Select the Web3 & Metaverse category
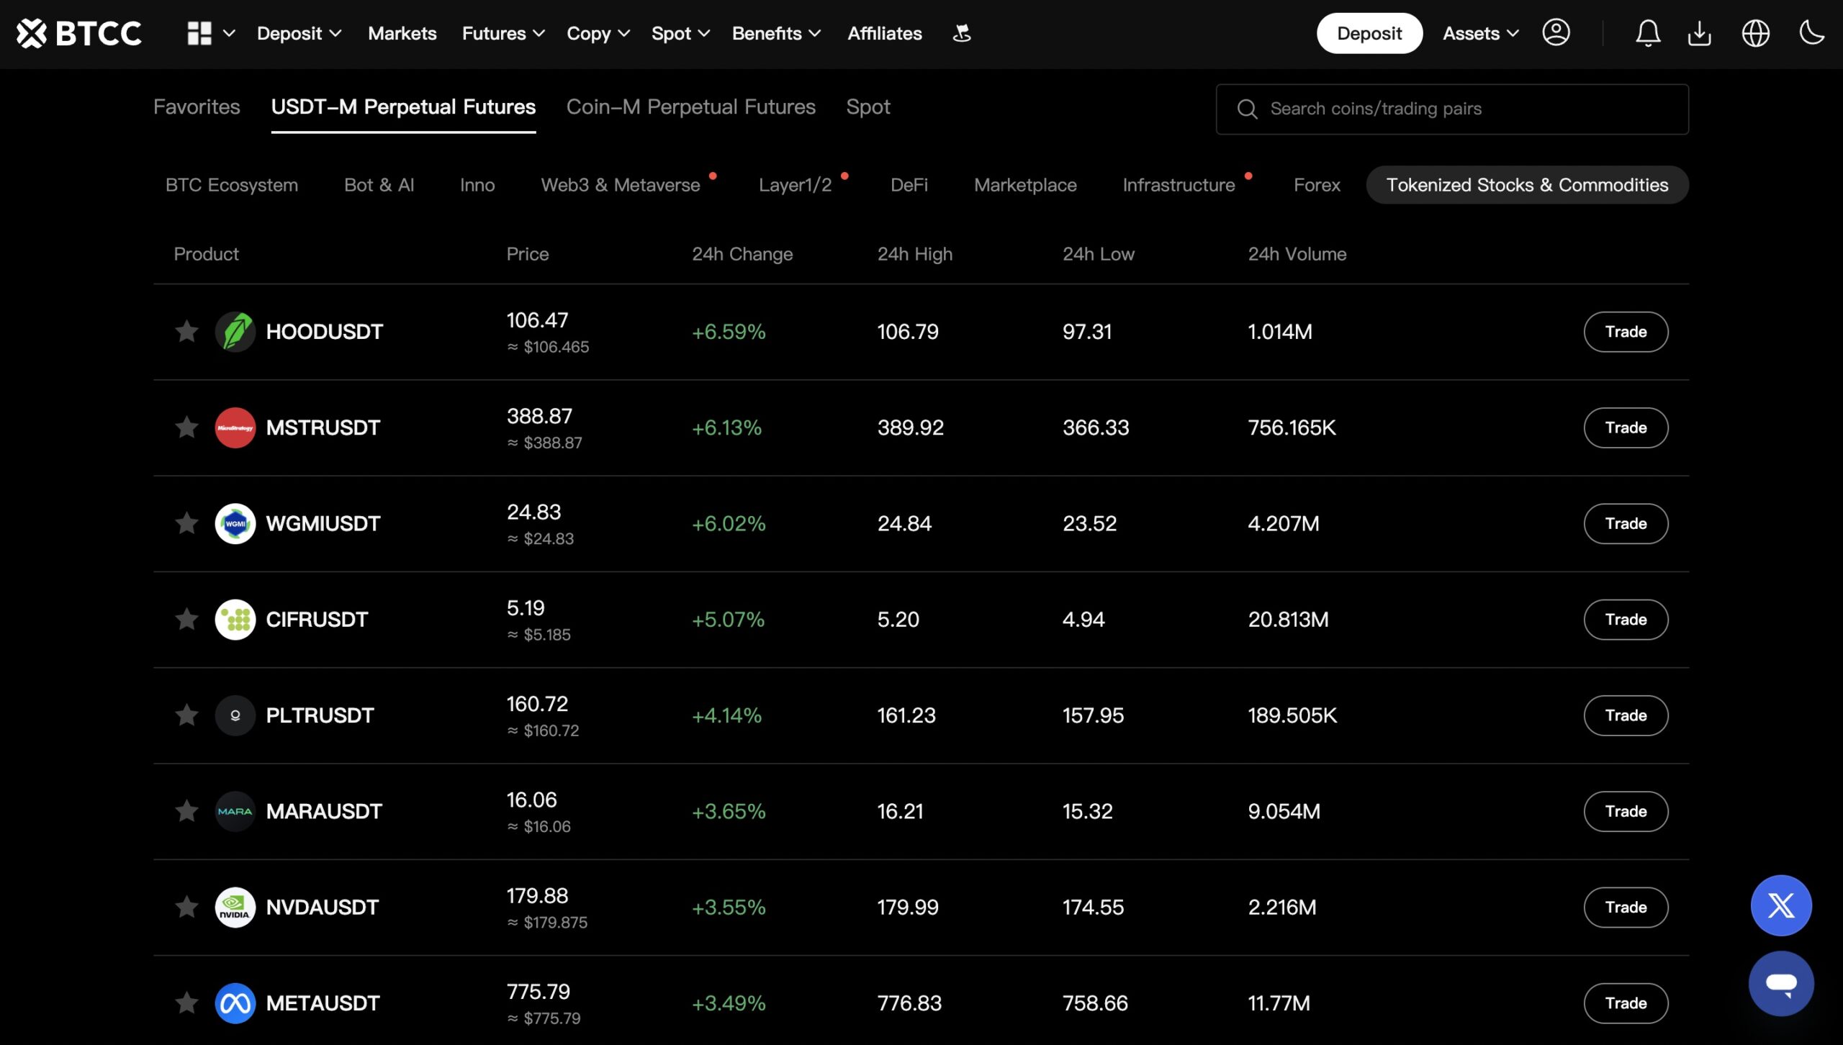This screenshot has height=1045, width=1843. coord(621,185)
